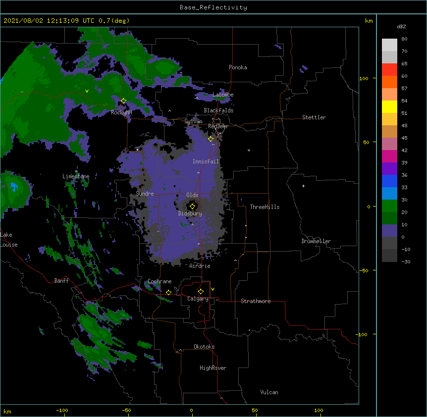The width and height of the screenshot is (427, 417).
Task: Click the Lacombe label
Action: click(223, 95)
